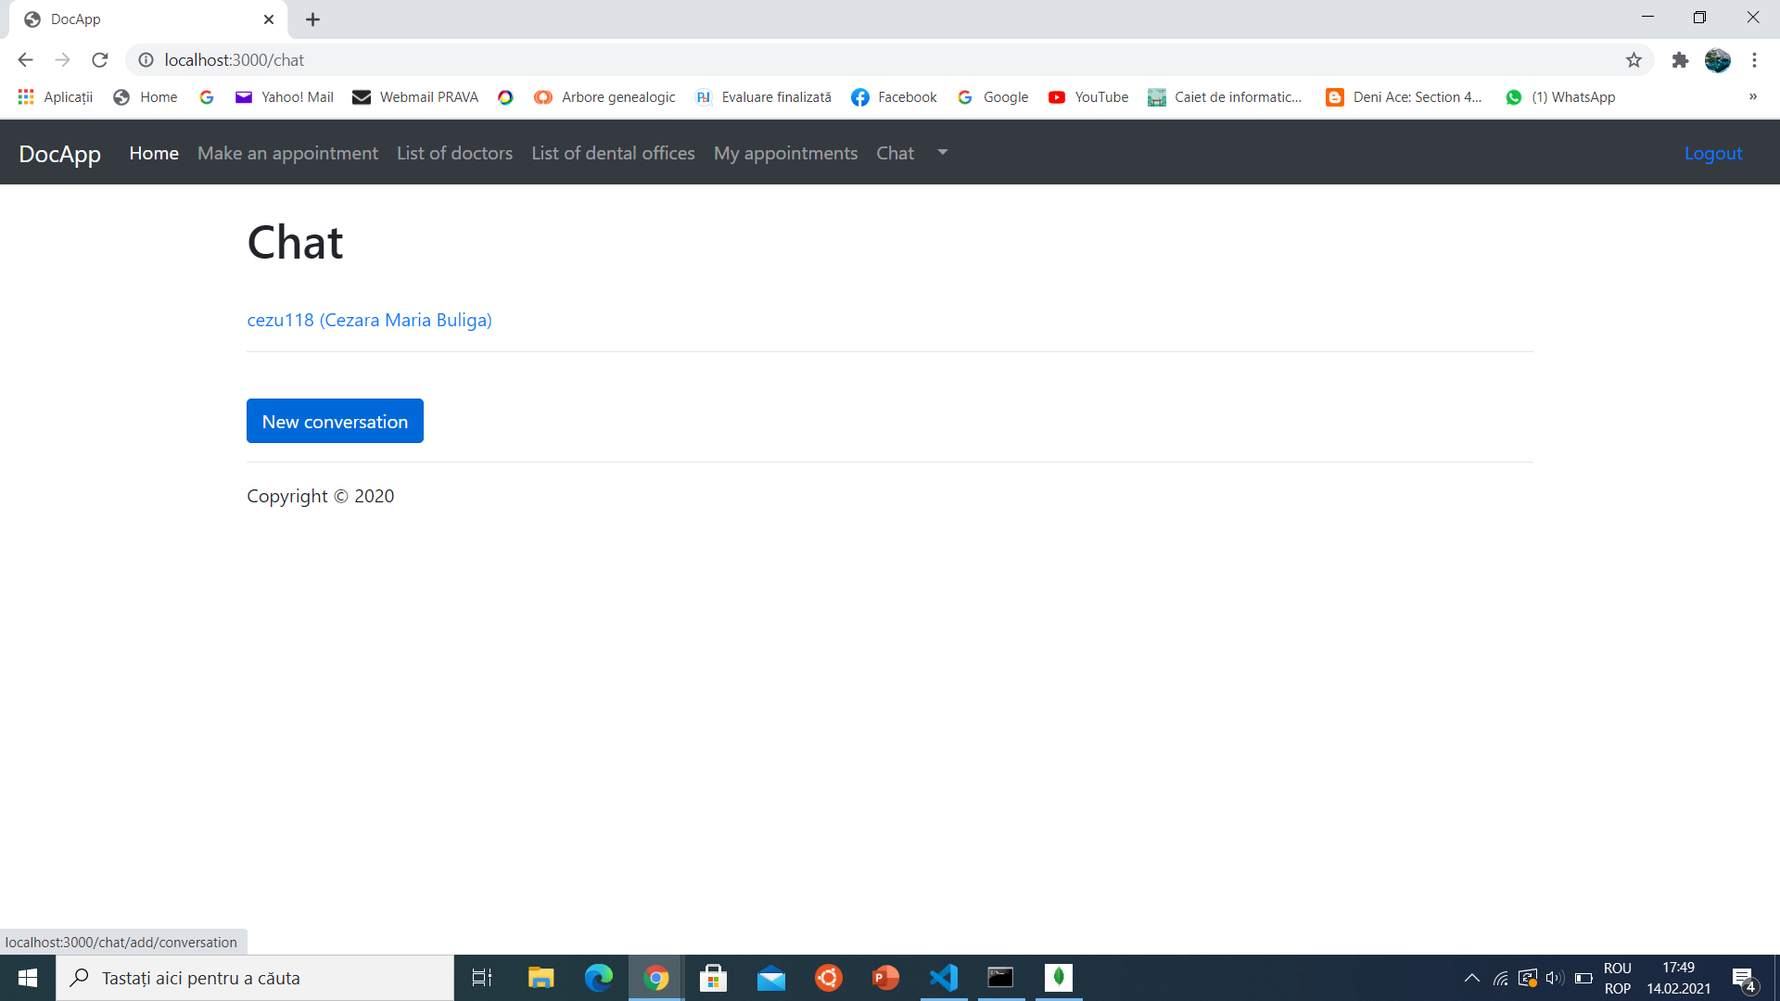
Task: Reload the page
Action: pos(99,59)
